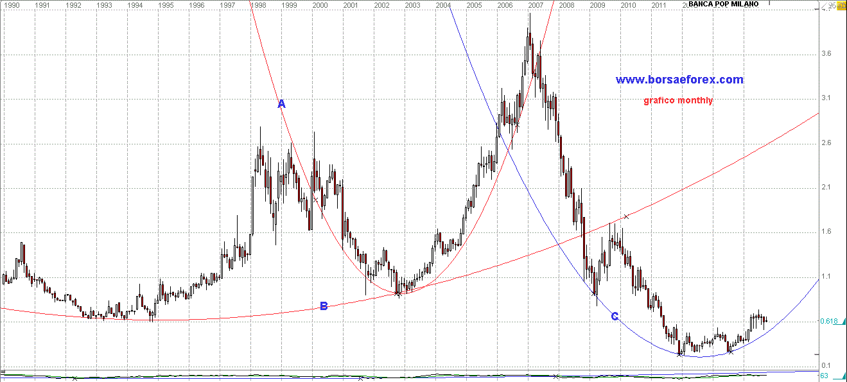Click the BANCA POP MILANO chart title
The height and width of the screenshot is (382, 847).
tap(723, 4)
